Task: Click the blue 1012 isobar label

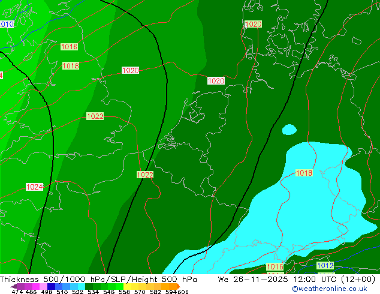Action: (x=325, y=265)
